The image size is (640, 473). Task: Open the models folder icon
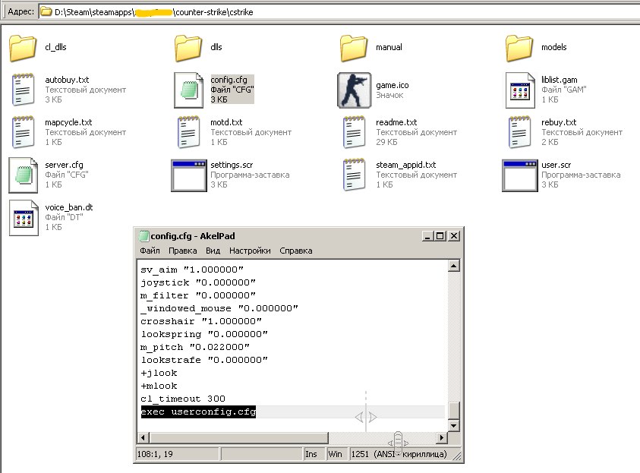(x=520, y=48)
